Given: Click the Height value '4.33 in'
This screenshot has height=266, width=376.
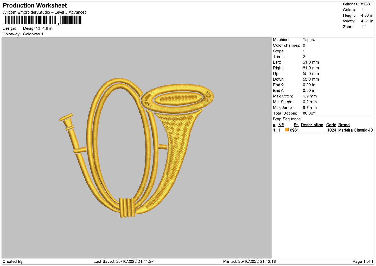Looking at the screenshot, I should click(367, 15).
